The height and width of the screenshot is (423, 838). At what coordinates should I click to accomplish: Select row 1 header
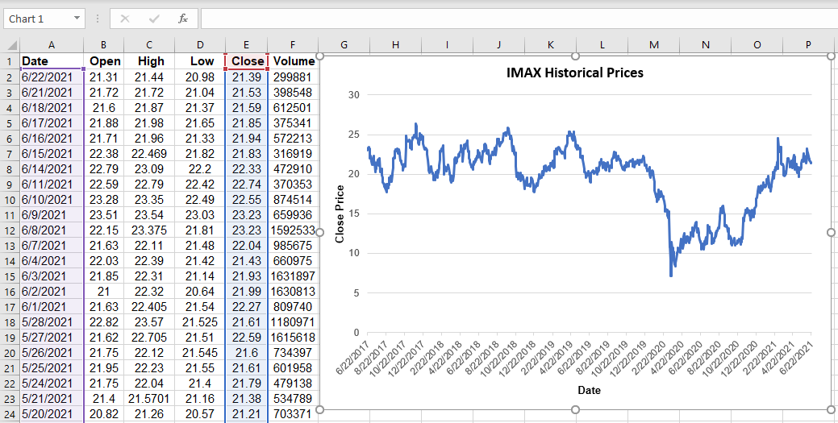[10, 61]
